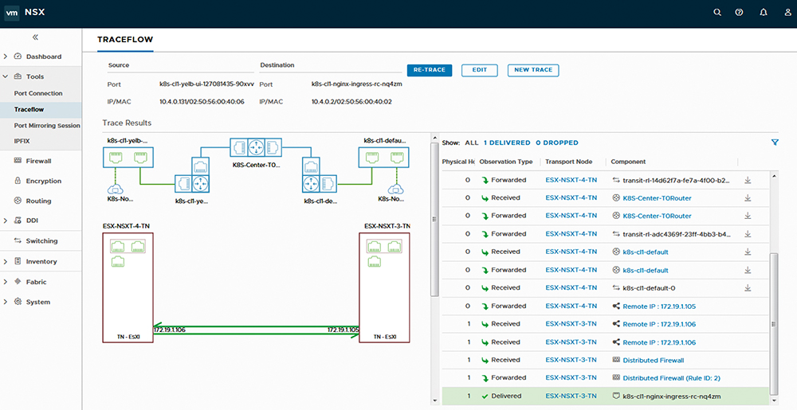Download the Forwarded k8s-cl1-default row

(748, 270)
